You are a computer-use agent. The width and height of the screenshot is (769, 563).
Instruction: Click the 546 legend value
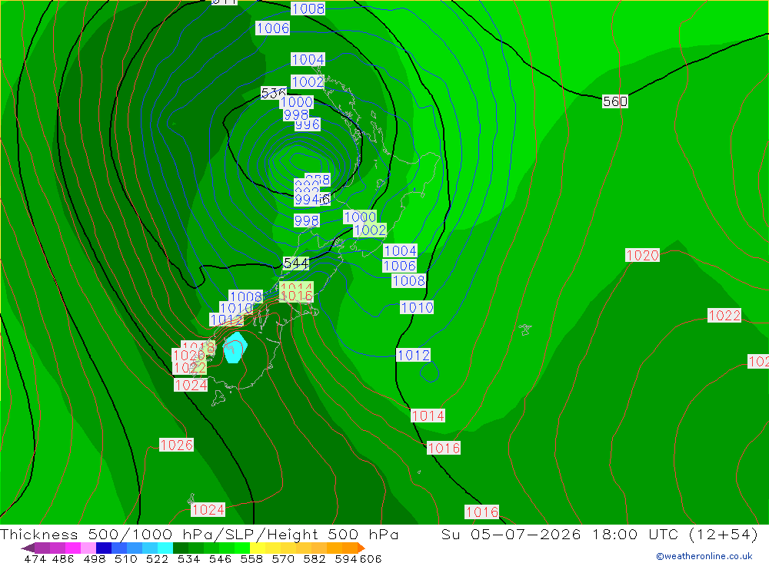[220, 558]
